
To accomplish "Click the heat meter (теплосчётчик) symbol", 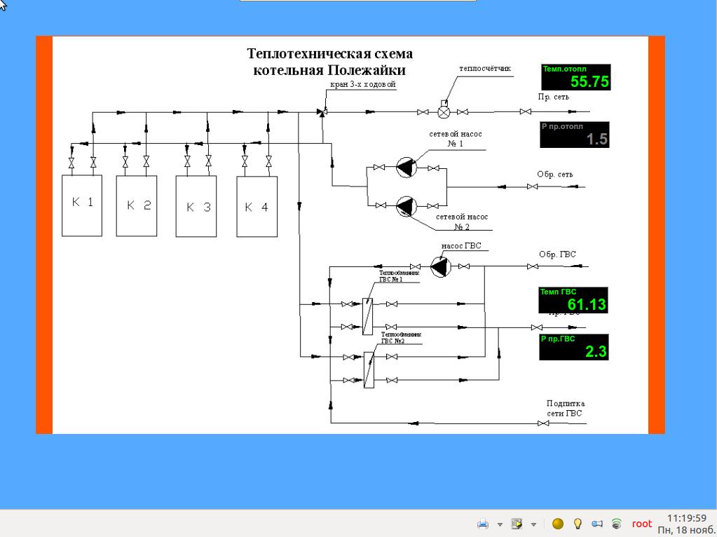I will [444, 111].
